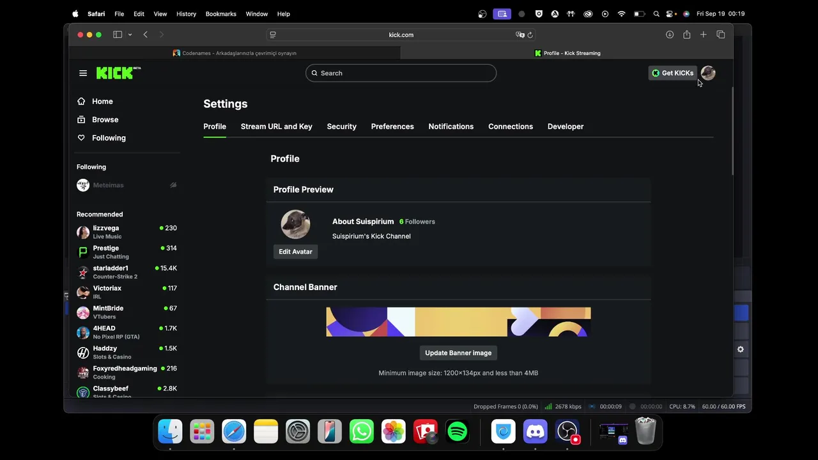Click the 6 Followers count
This screenshot has height=460, width=818.
pyautogui.click(x=417, y=222)
